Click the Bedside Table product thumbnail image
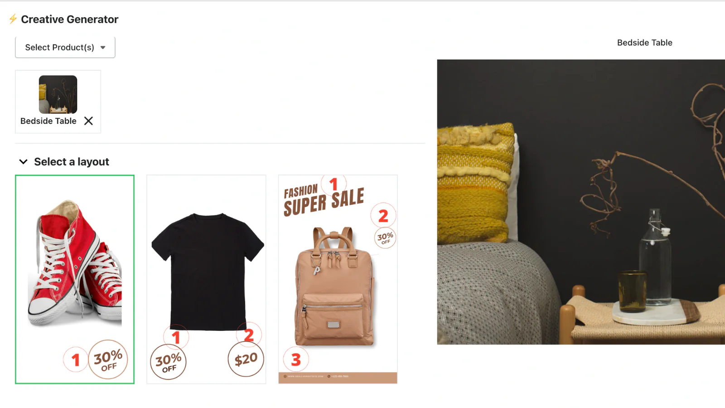This screenshot has width=725, height=408. click(x=58, y=94)
